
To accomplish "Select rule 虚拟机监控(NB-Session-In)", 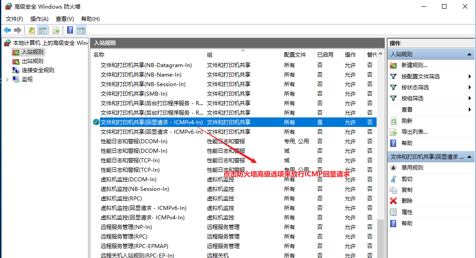I will (135, 189).
